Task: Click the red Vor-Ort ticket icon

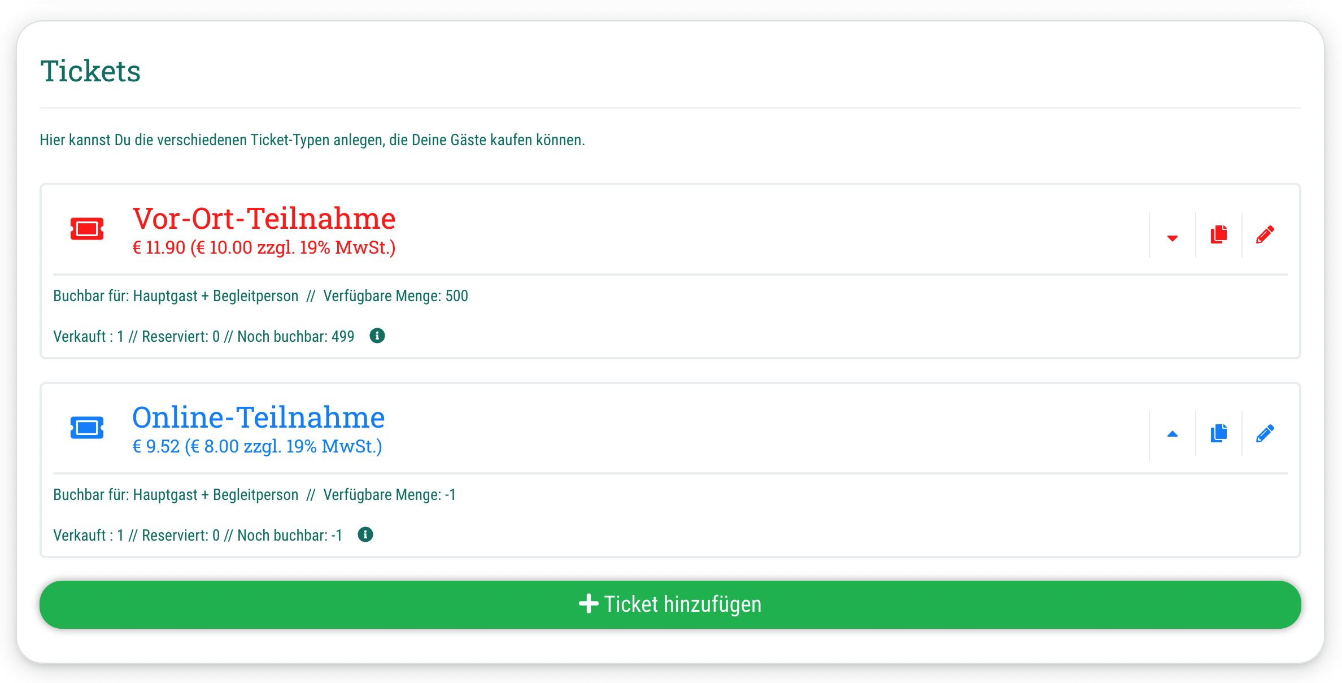Action: pos(87,229)
